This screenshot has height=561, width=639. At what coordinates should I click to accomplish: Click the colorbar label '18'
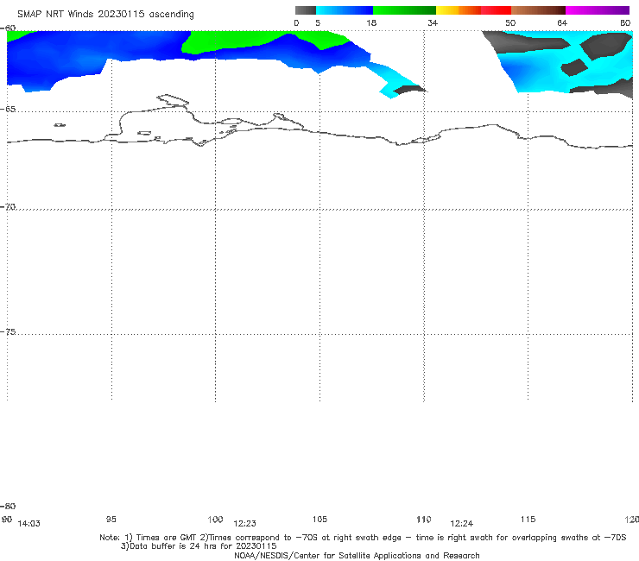[x=371, y=22]
